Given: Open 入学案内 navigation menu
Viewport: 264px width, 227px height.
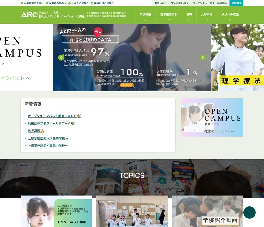Looking at the screenshot, I should 207,14.
